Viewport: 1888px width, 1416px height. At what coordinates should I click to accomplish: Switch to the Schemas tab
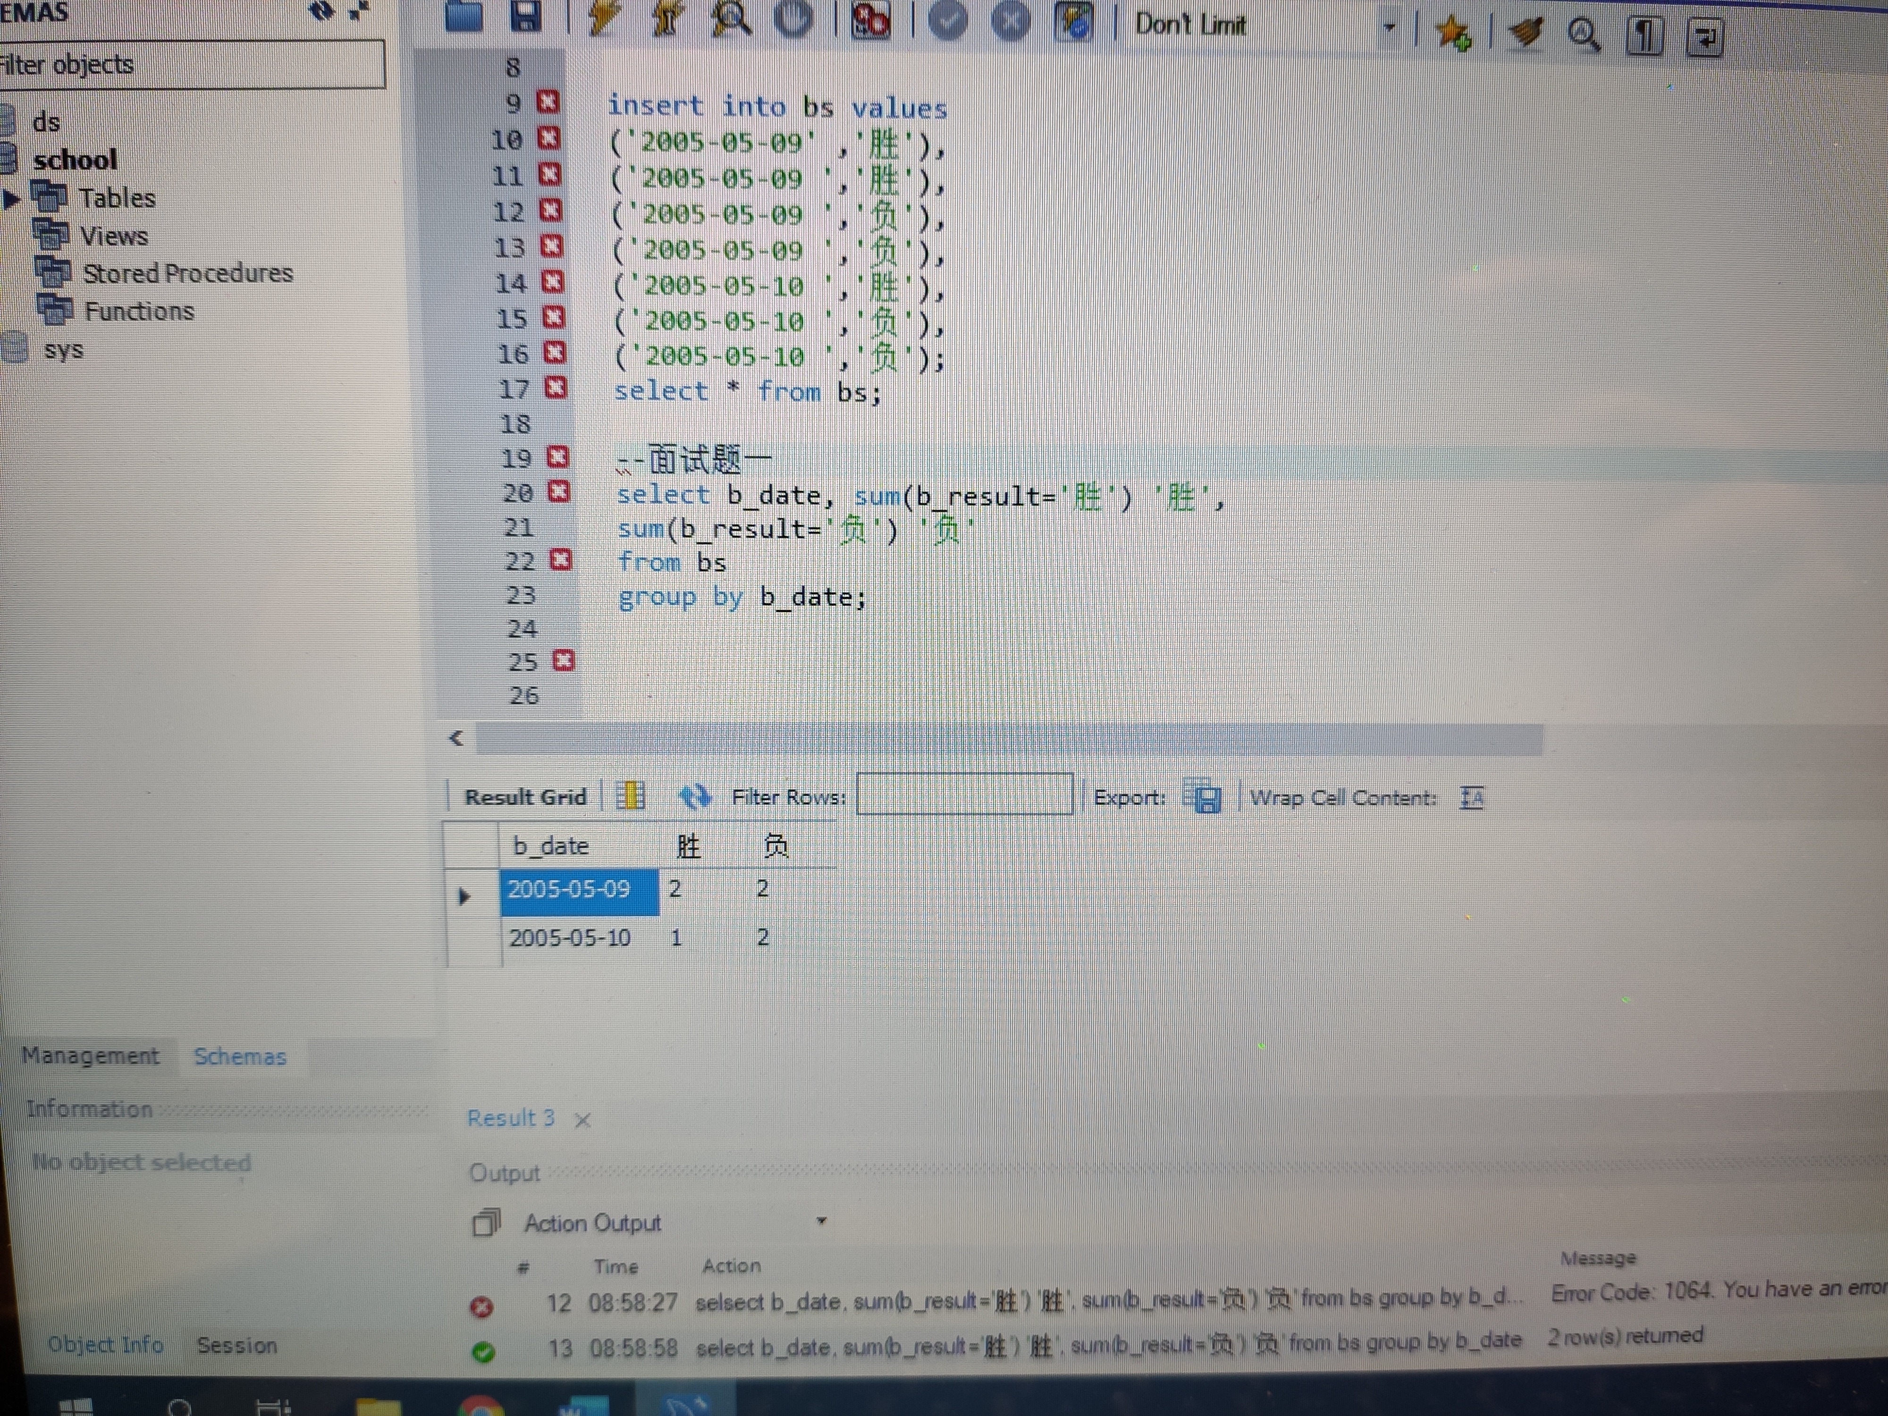click(240, 1057)
